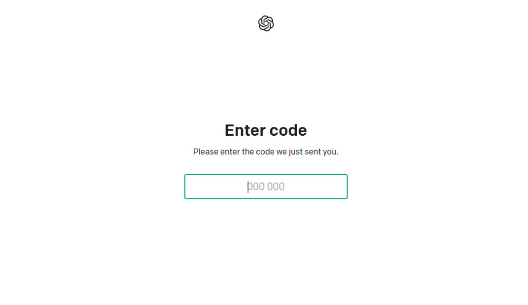The height and width of the screenshot is (305, 528).
Task: Click the knot-shaped brand icon
Action: [266, 23]
